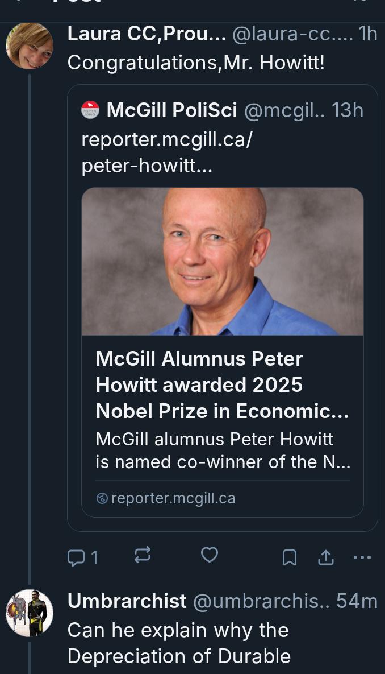
Task: Open the Peter Howitt article photo
Action: [222, 261]
